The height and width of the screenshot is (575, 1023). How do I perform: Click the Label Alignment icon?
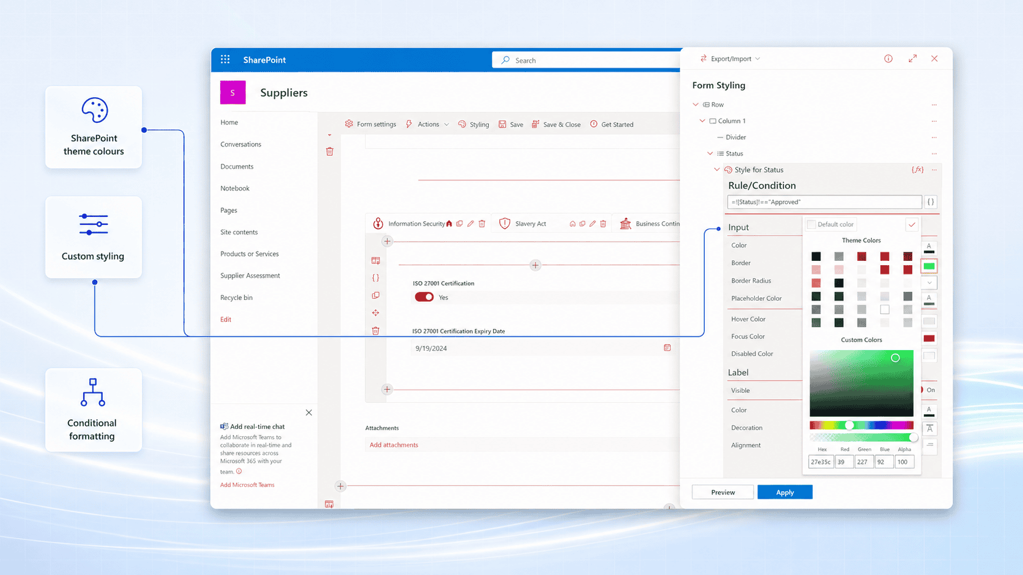click(929, 445)
